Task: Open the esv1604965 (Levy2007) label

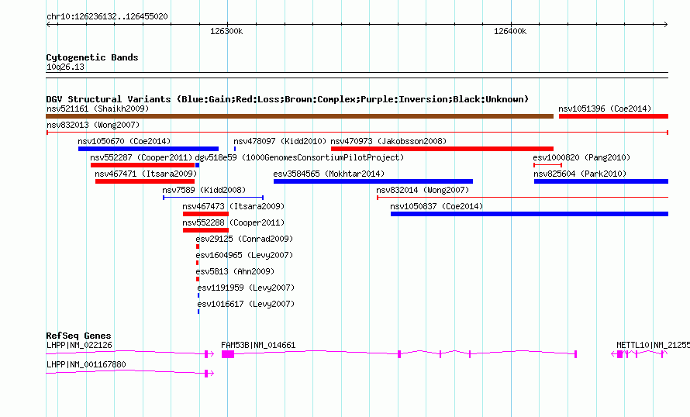Action: pyautogui.click(x=244, y=255)
